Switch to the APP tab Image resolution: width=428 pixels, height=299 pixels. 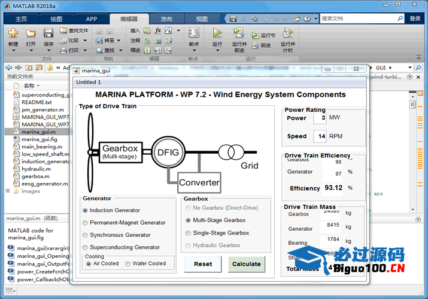92,19
